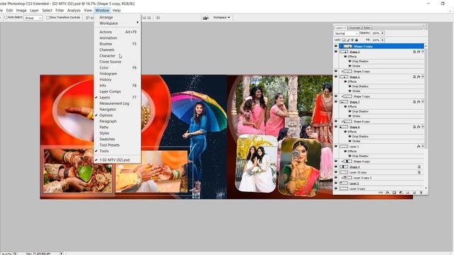Click the fx icon on Layer 1
The width and height of the screenshot is (454, 255).
(419, 147)
